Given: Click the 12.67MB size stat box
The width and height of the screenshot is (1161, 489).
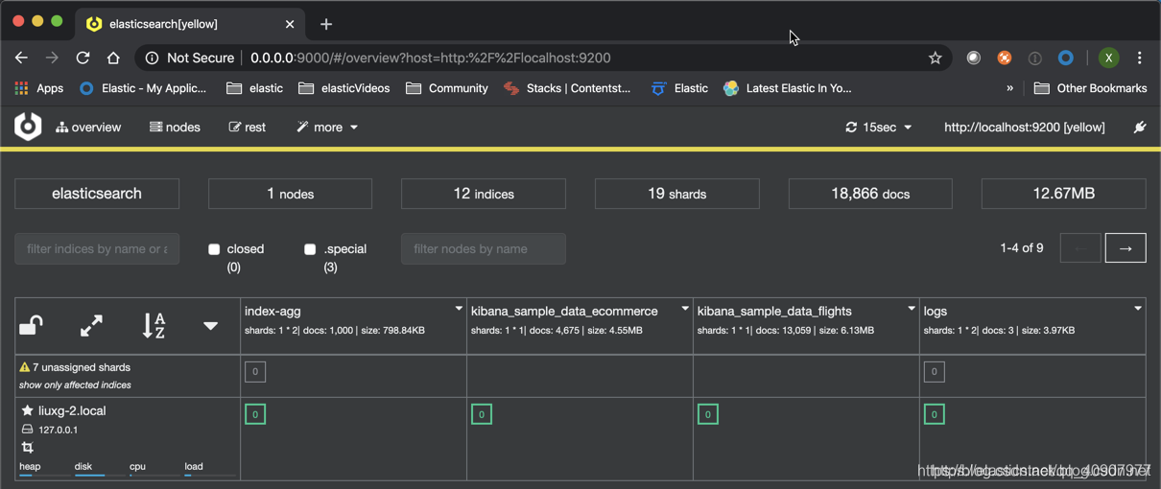Looking at the screenshot, I should click(x=1064, y=194).
